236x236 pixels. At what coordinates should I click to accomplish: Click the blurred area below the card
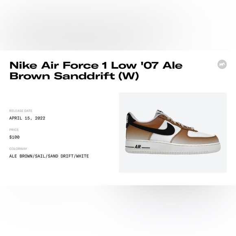(x=118, y=210)
